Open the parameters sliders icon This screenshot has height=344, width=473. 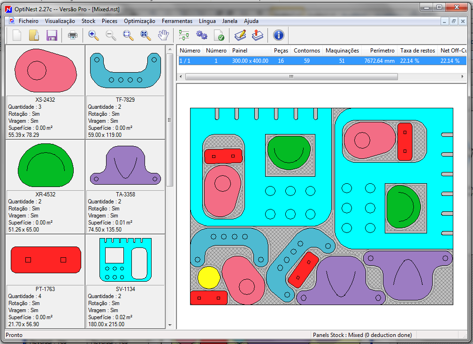(x=184, y=35)
